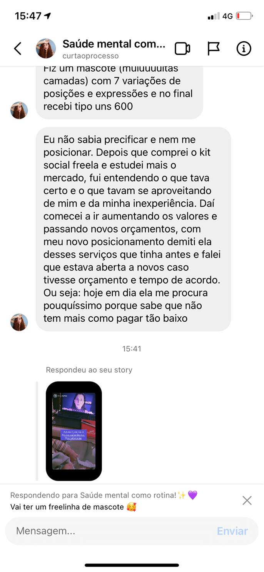Cancel reply with the X icon
264x572 pixels.
tap(247, 501)
